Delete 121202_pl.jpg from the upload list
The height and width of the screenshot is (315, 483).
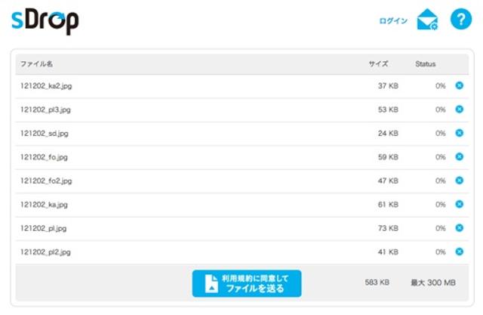(x=459, y=228)
